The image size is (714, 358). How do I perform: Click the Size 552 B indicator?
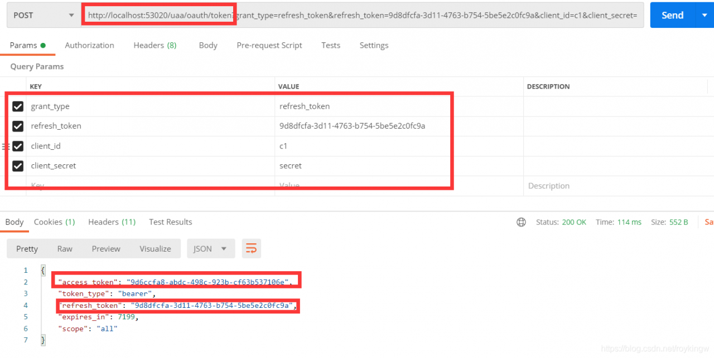pyautogui.click(x=669, y=222)
